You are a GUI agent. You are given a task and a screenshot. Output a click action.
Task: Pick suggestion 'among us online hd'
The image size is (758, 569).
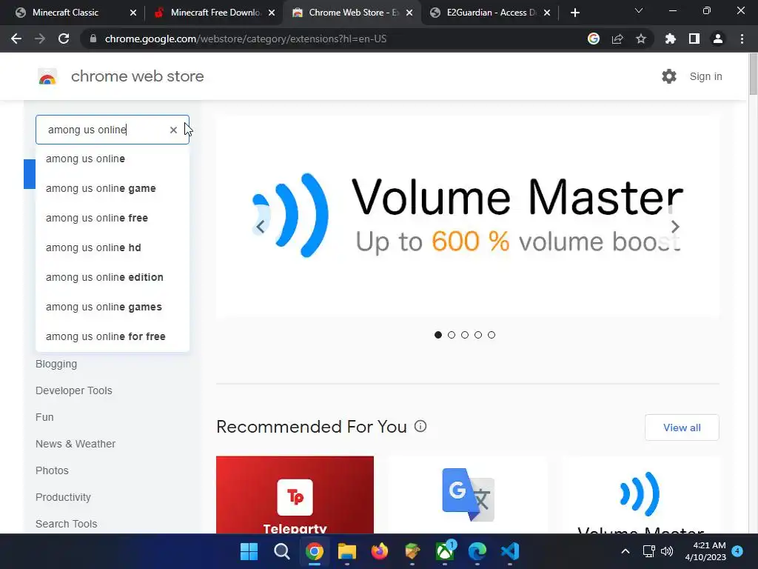[113, 247]
